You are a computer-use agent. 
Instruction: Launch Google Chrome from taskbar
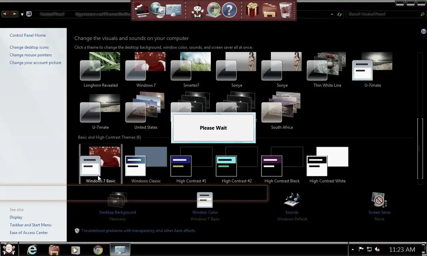tap(98, 250)
